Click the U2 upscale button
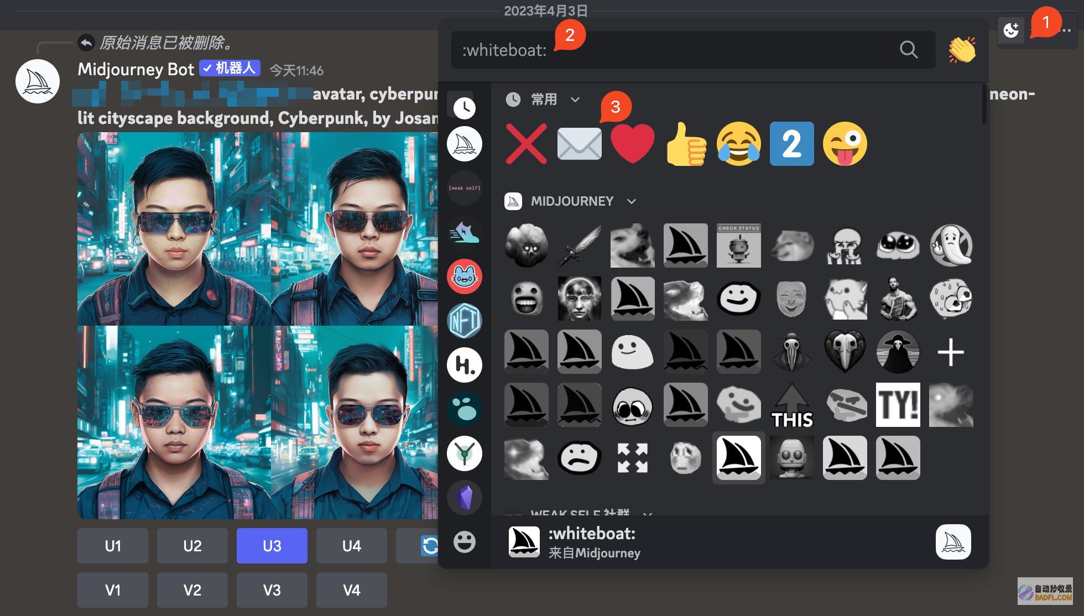Image resolution: width=1084 pixels, height=616 pixels. point(192,546)
